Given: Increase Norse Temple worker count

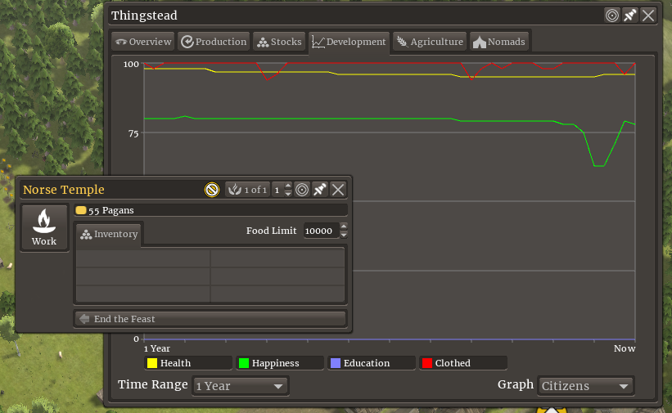Looking at the screenshot, I should (x=288, y=186).
